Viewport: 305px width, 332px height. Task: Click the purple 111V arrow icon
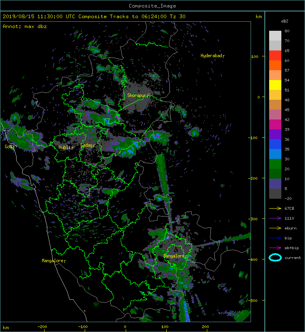coord(275,218)
